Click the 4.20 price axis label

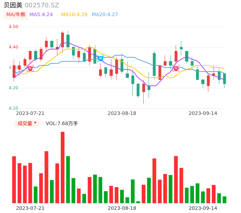[13, 88]
